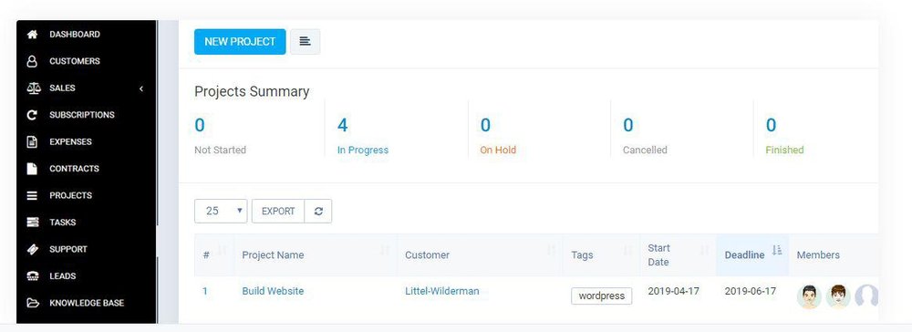Image resolution: width=912 pixels, height=332 pixels.
Task: Click deadline 2019-06-17 cell
Action: point(751,291)
